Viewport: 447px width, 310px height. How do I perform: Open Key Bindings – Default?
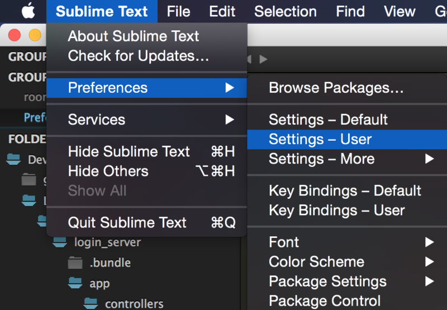(345, 190)
